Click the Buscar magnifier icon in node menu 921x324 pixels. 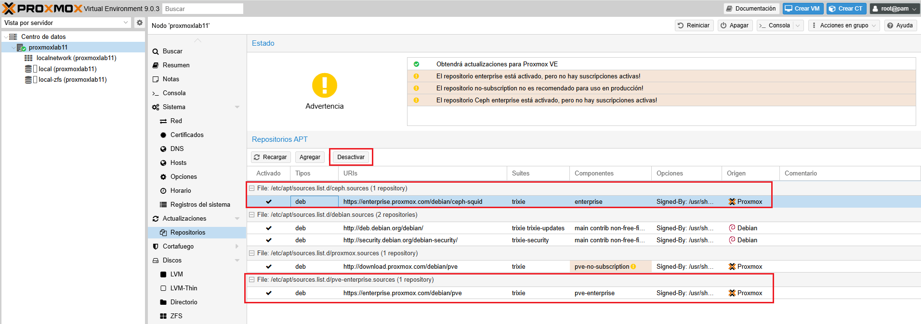pos(156,51)
